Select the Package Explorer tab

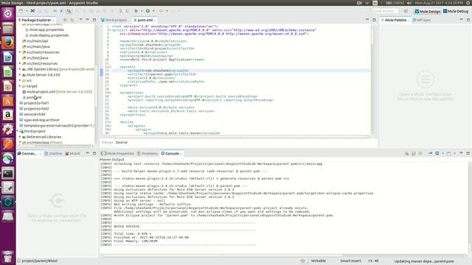36,20
